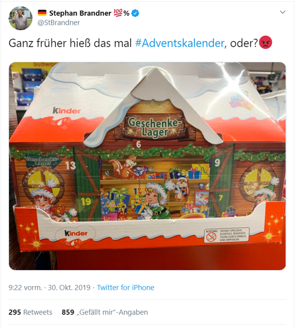This screenshot has height=328, width=295.
Task: Click the blue verified badge icon
Action: [x=135, y=13]
